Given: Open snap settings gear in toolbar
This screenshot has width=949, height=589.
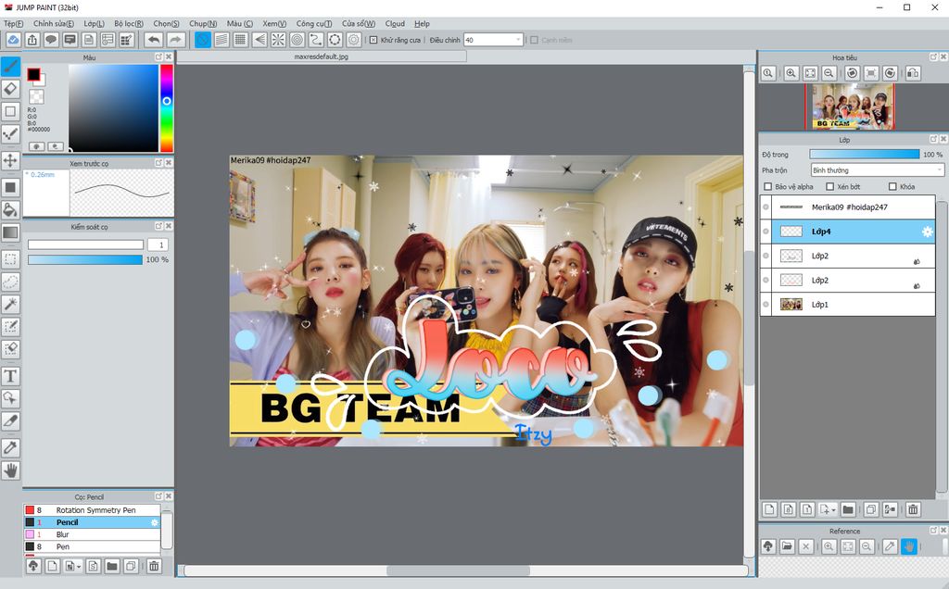Looking at the screenshot, I should pos(354,40).
